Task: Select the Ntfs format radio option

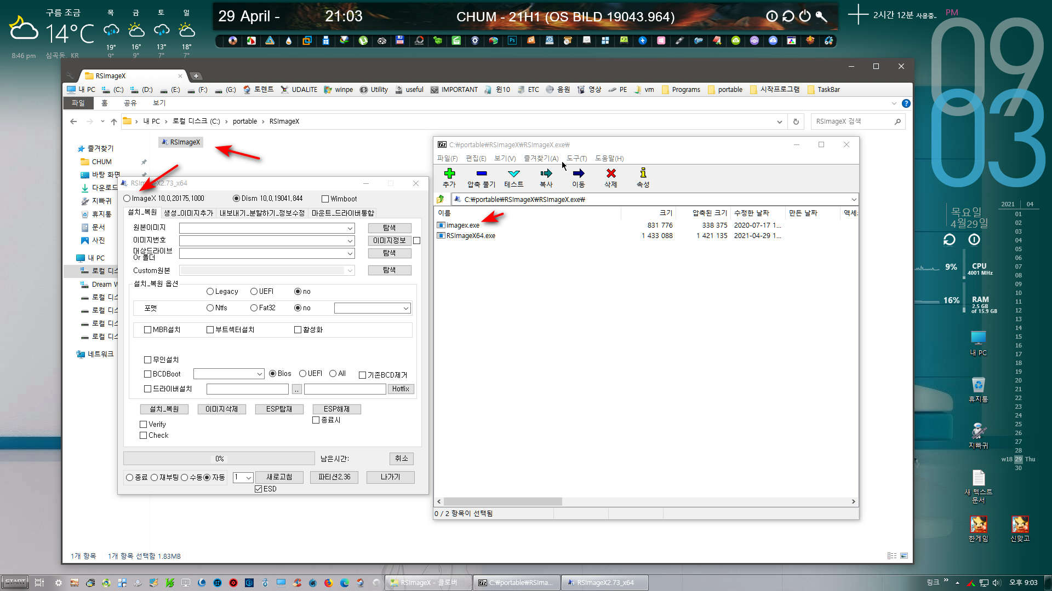Action: (x=210, y=308)
